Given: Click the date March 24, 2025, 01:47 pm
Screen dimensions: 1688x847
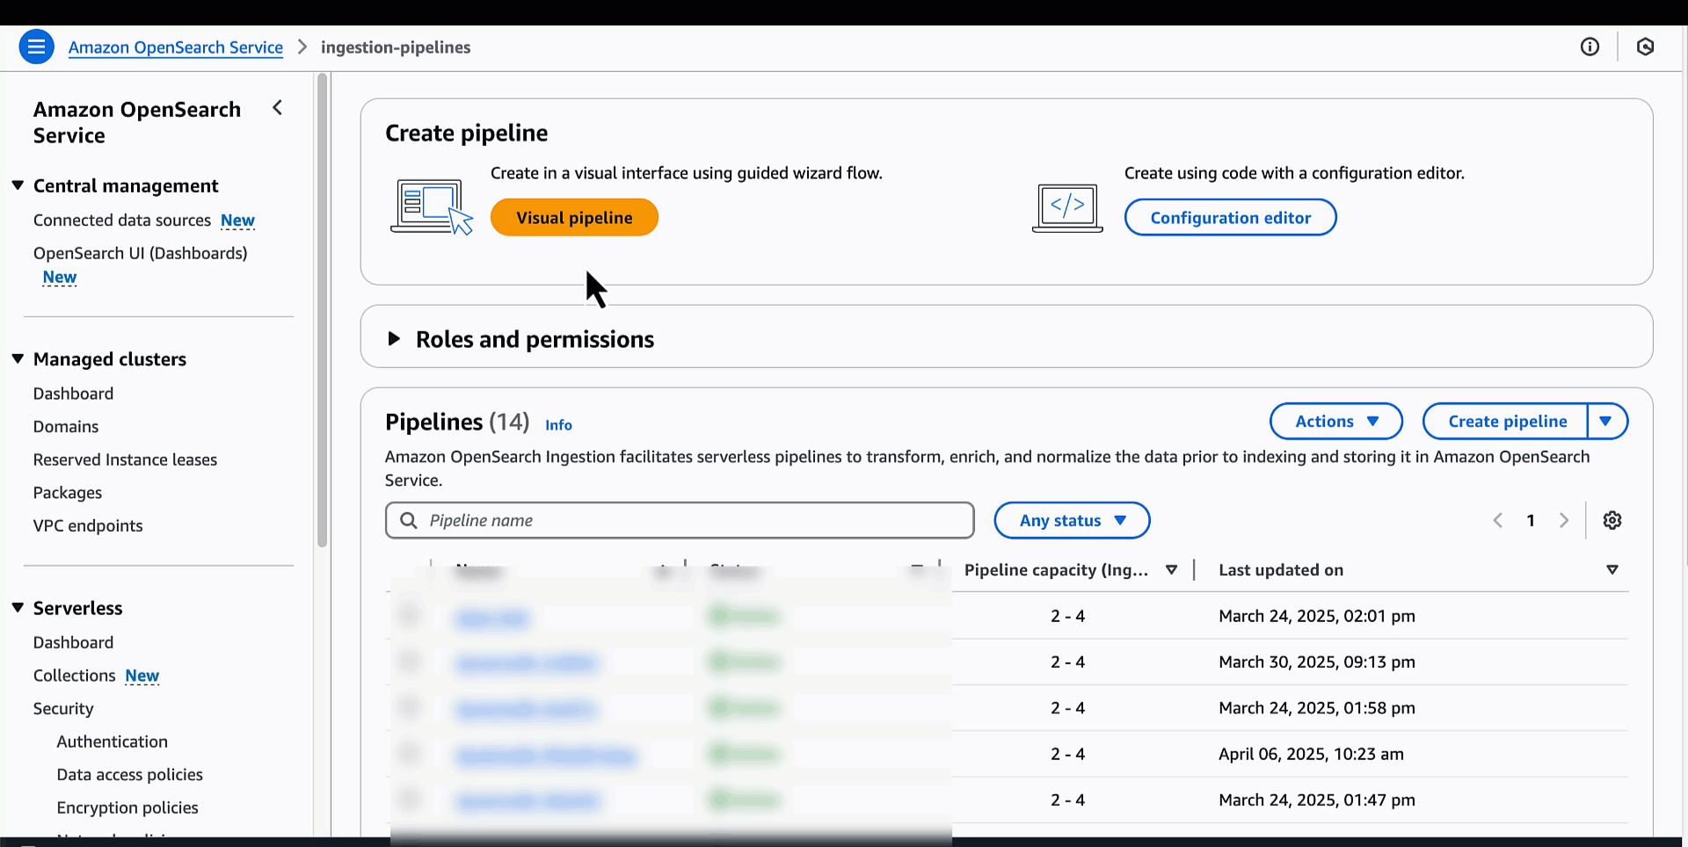Looking at the screenshot, I should 1317,800.
